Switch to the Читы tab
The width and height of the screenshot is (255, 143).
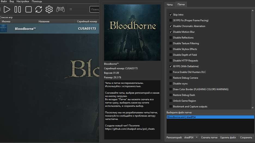(x=170, y=5)
